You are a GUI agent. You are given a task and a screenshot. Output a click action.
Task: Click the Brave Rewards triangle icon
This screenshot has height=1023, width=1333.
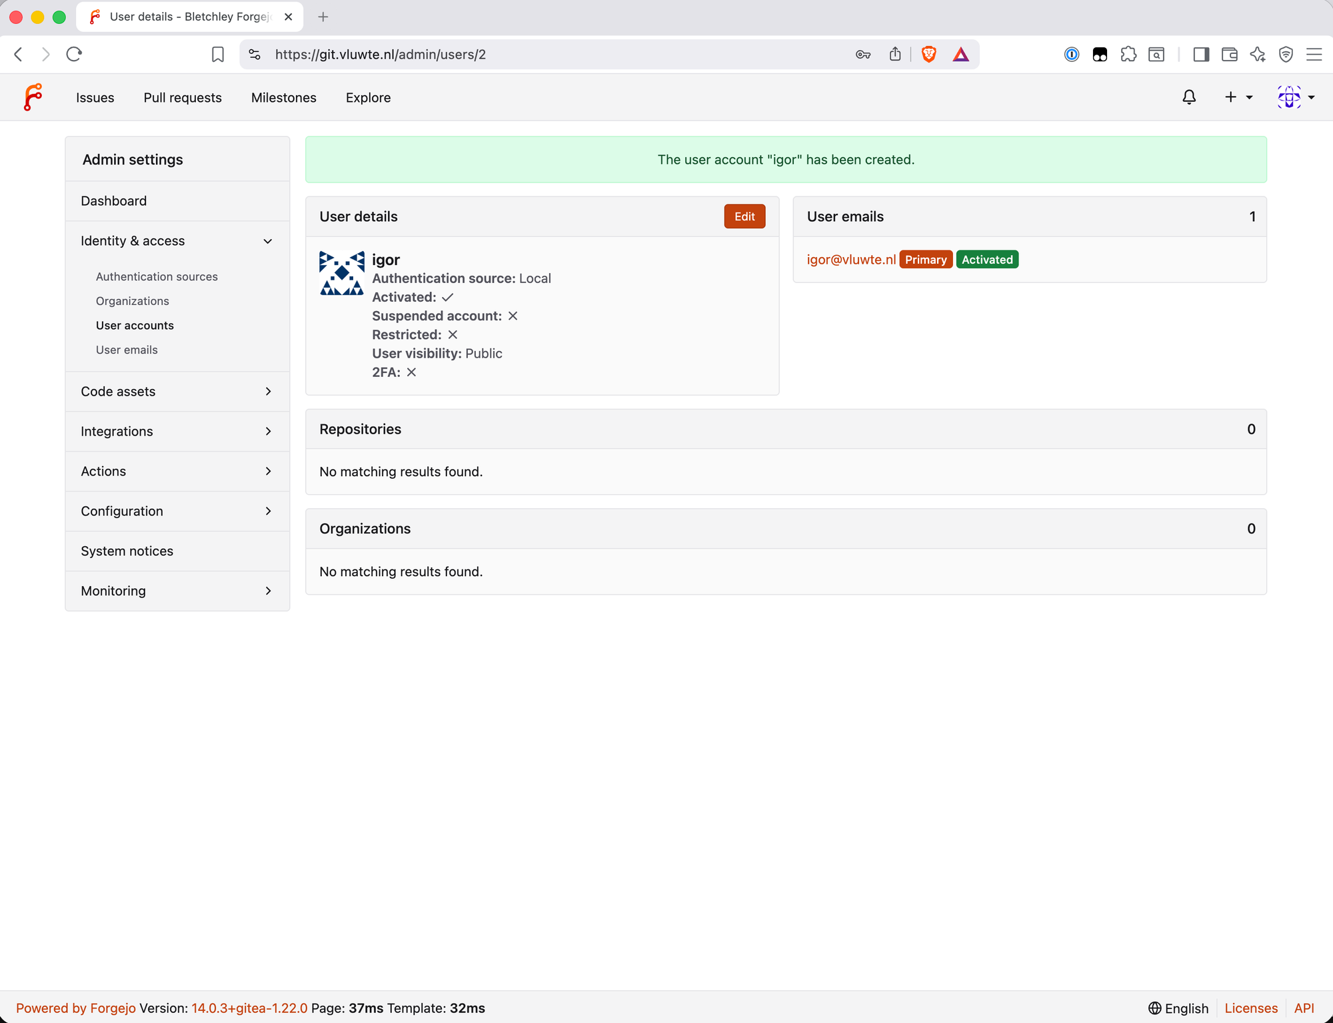[960, 54]
